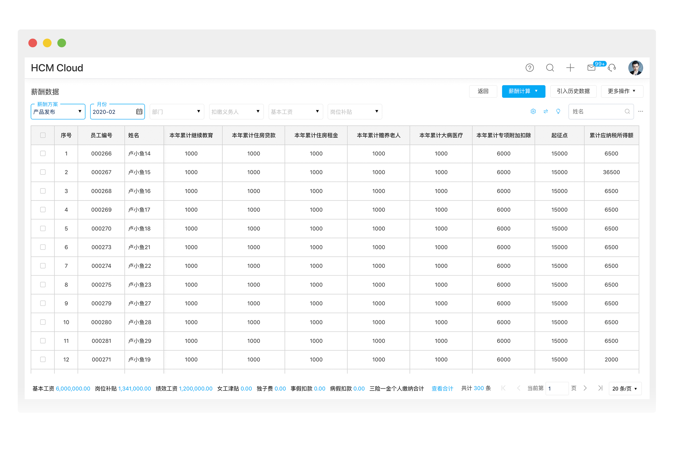Click the 2000 cell in row 12
674x451 pixels.
coord(611,360)
